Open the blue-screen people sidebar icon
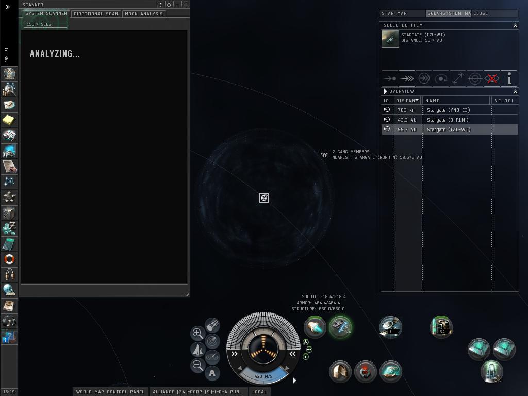The image size is (528, 396). tap(9, 151)
